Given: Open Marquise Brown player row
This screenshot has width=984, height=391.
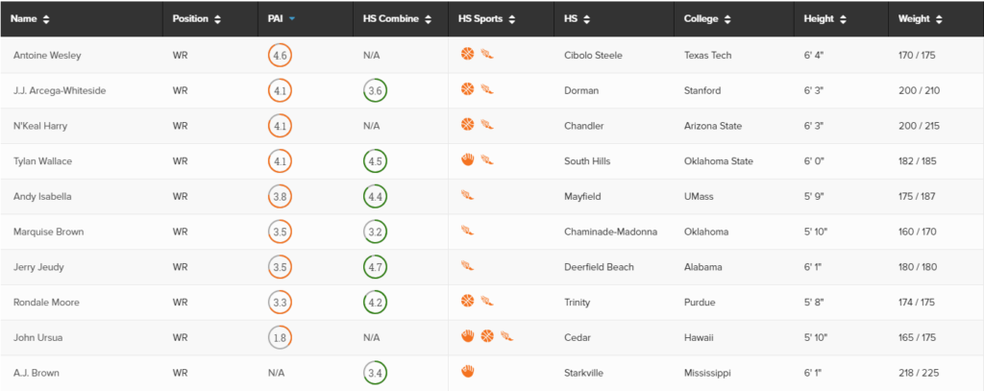Looking at the screenshot, I should [492, 232].
